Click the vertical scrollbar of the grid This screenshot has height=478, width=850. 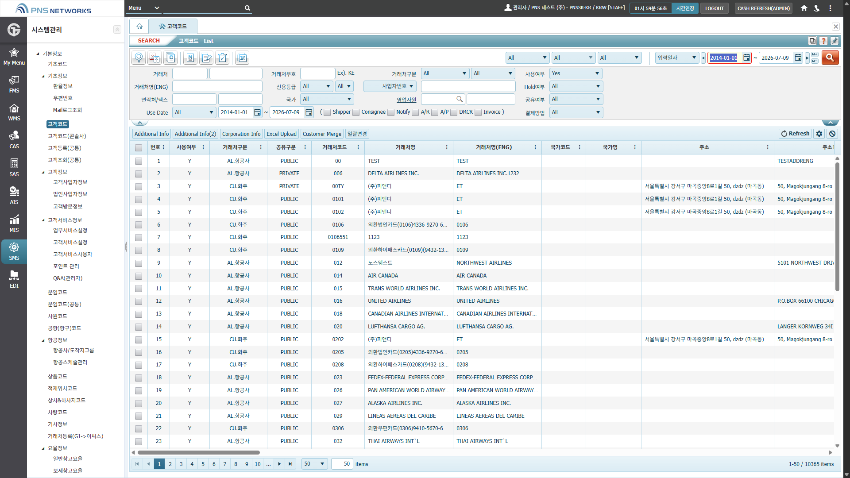[837, 227]
